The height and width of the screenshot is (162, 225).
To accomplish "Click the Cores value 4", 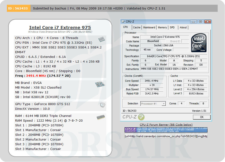I will tap(181, 103).
